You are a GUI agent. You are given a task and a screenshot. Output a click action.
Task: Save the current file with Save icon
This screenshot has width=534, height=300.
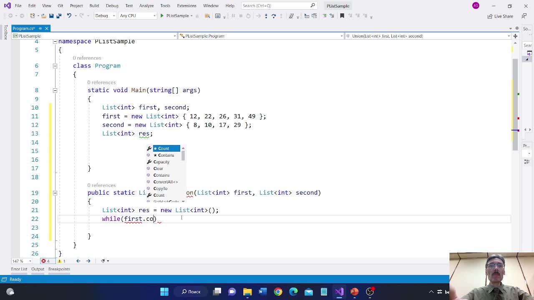[51, 16]
